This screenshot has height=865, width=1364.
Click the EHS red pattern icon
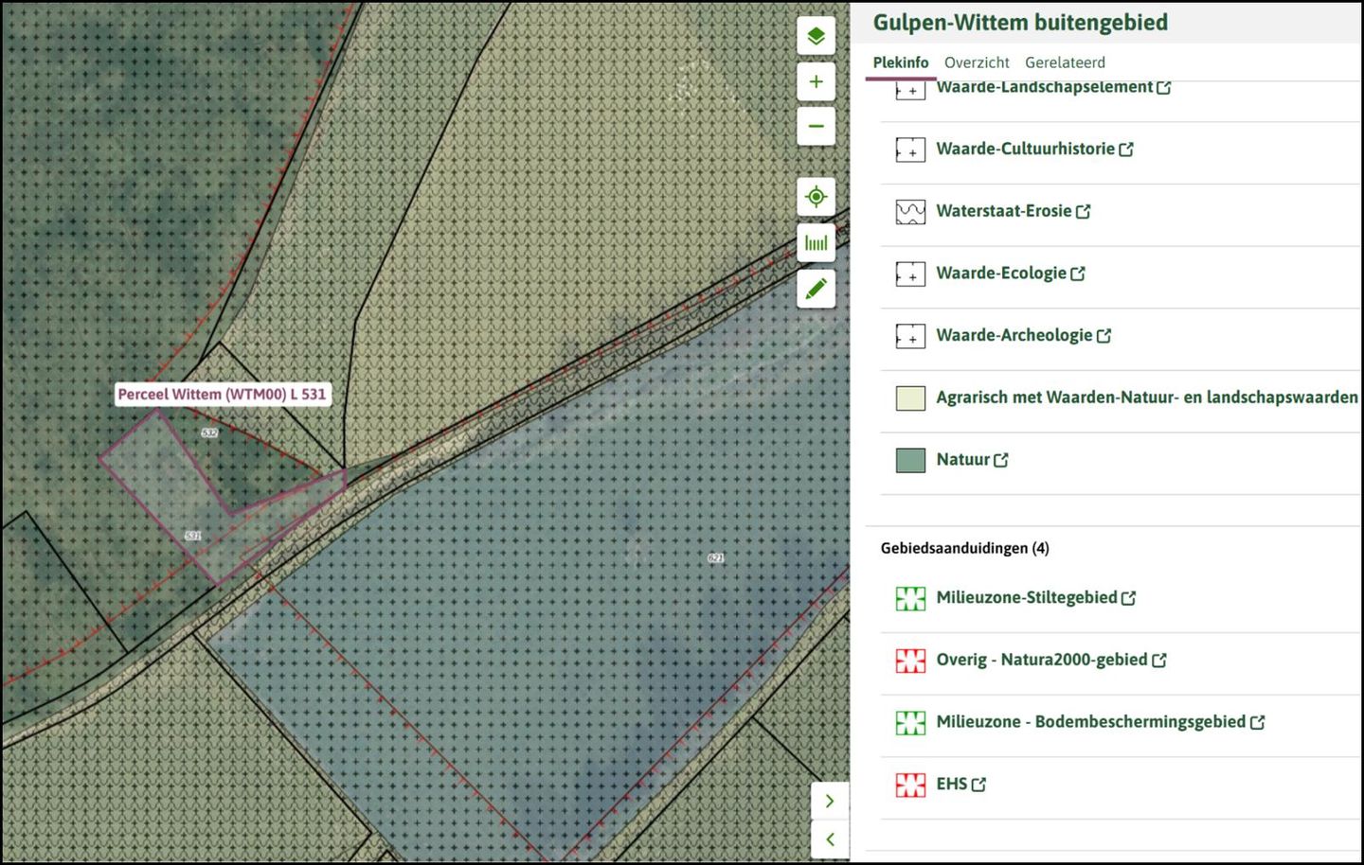coord(910,785)
